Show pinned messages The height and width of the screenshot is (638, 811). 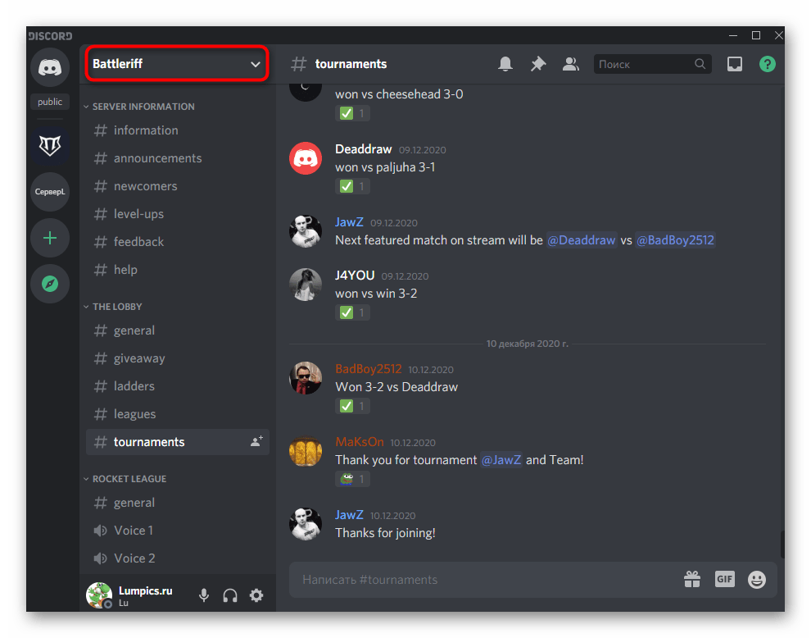click(x=538, y=64)
